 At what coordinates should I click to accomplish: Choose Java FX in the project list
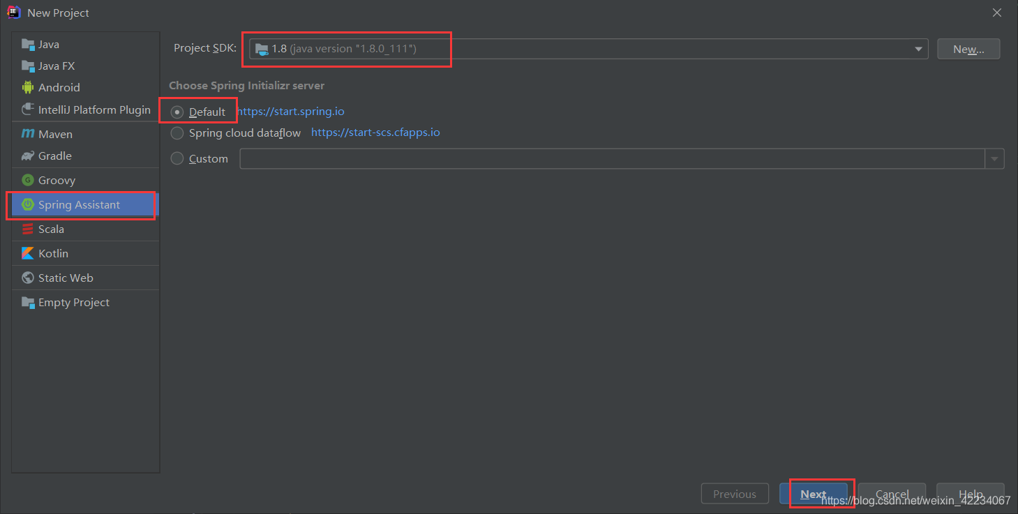click(85, 66)
